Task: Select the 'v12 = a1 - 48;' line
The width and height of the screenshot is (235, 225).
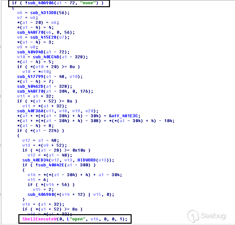Action: 41,141
